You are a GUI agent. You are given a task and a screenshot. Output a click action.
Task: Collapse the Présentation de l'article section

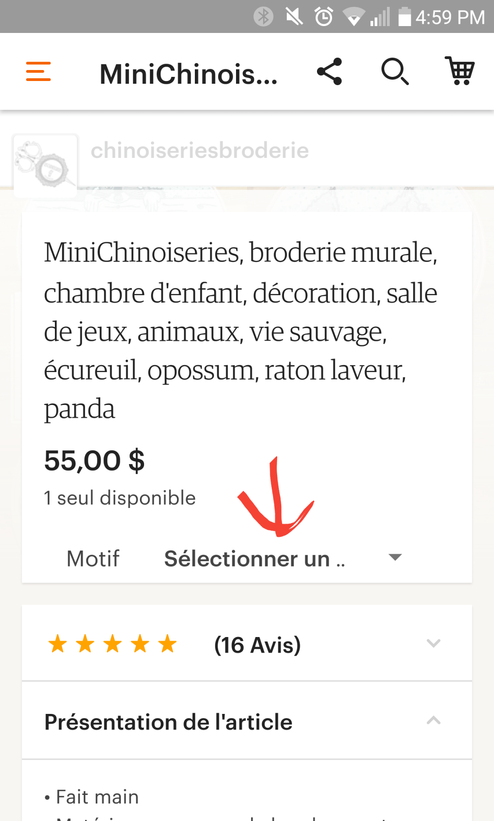433,721
